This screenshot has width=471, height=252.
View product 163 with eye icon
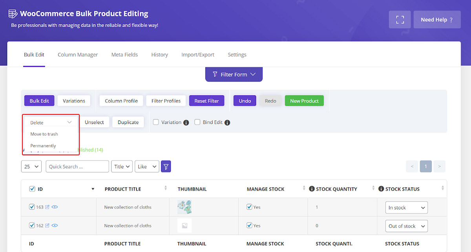(55, 207)
